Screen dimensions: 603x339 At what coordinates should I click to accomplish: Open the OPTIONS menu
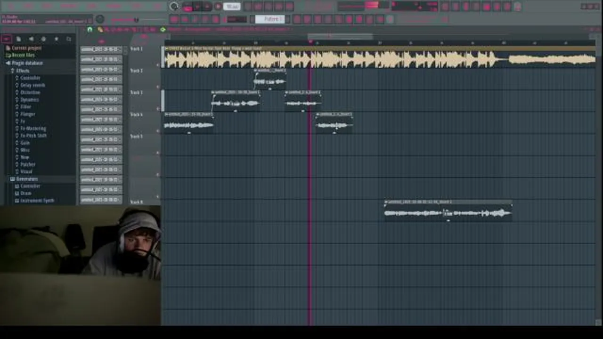114,6
